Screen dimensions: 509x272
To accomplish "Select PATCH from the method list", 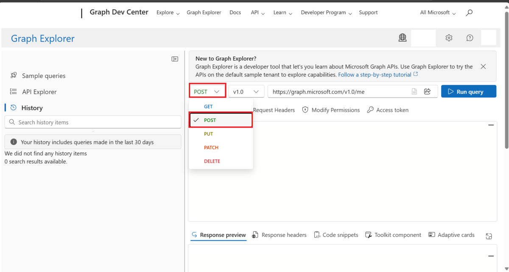I will pyautogui.click(x=221, y=147).
